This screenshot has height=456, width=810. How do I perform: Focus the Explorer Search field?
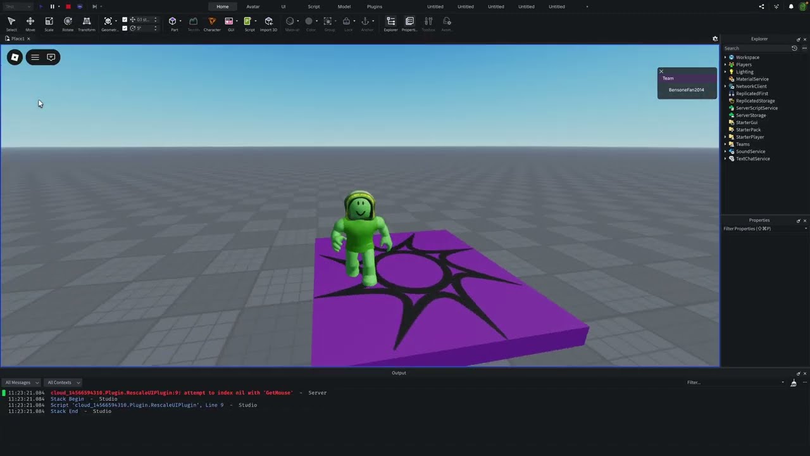756,48
